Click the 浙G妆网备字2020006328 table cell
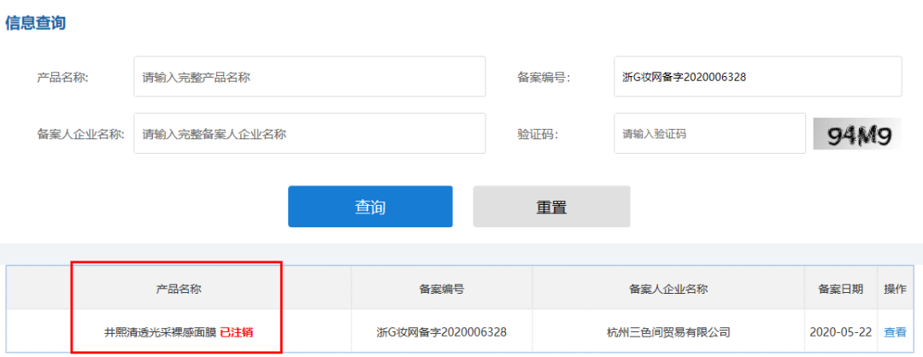Viewport: 923px width, 357px height. coord(442,332)
